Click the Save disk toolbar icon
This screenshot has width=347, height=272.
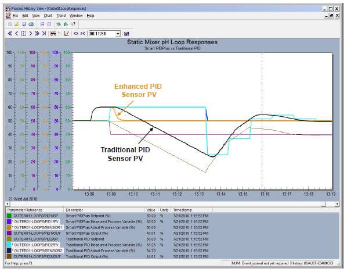pos(24,24)
